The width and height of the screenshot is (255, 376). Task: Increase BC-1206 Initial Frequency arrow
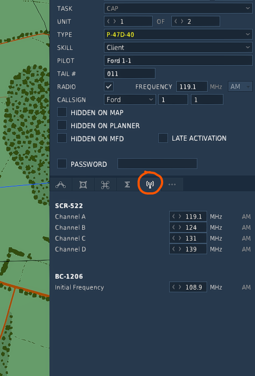point(179,287)
